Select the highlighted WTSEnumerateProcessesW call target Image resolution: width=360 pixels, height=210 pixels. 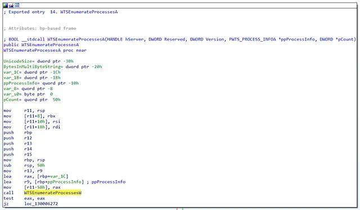(52, 193)
